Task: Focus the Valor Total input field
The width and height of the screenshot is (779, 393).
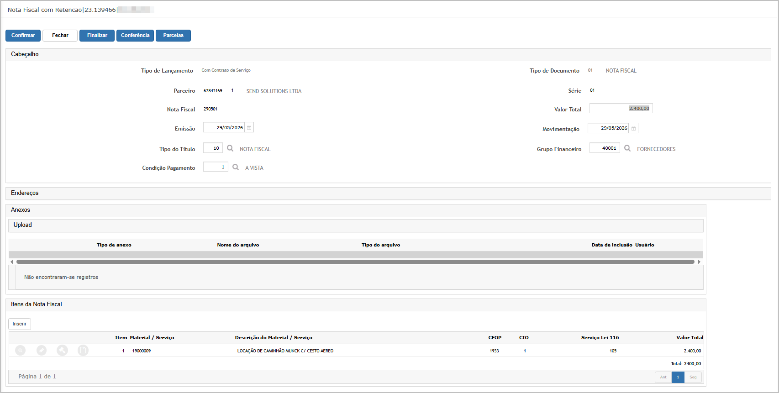Action: pyautogui.click(x=621, y=108)
